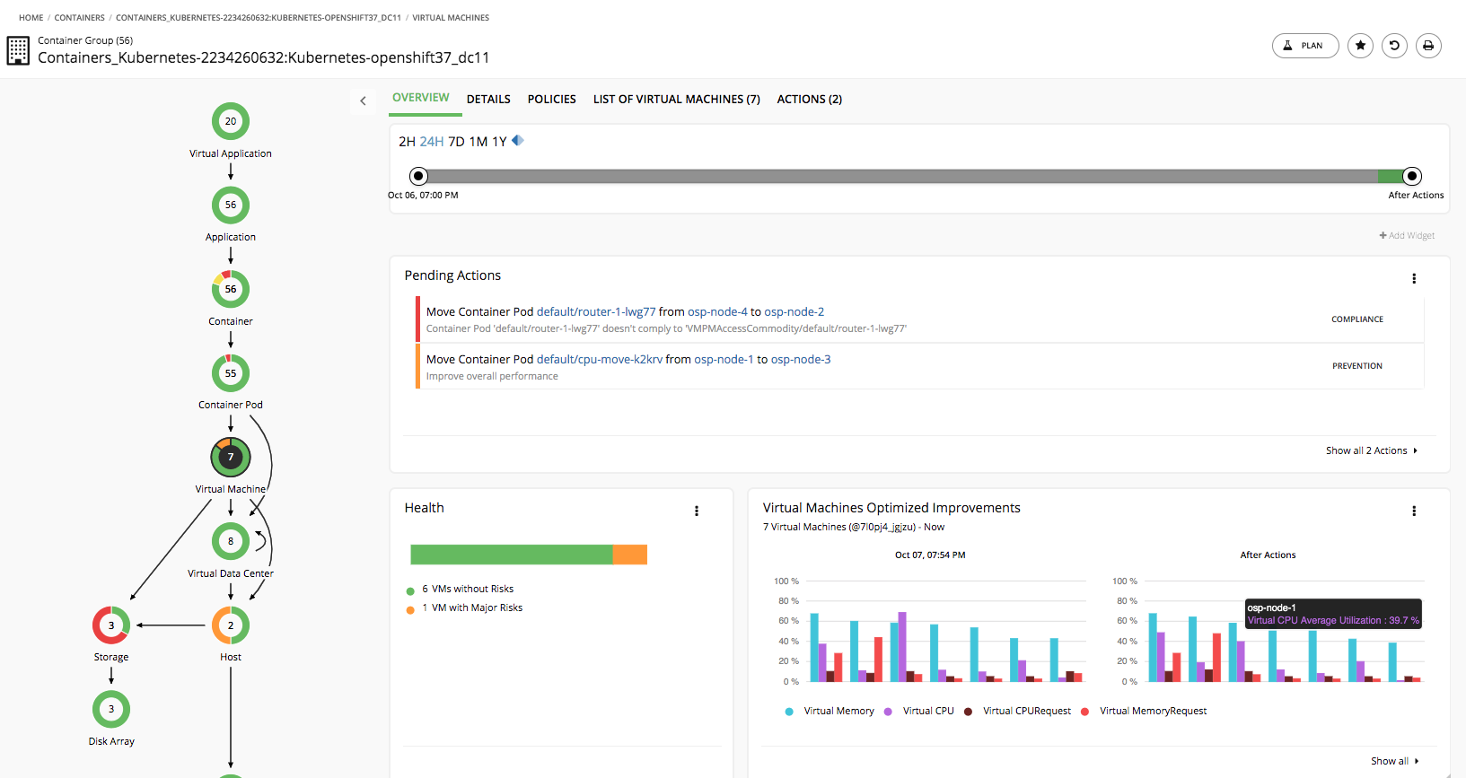Click '6 VMs without Risks' legend entry
Image resolution: width=1466 pixels, height=778 pixels.
pos(461,589)
